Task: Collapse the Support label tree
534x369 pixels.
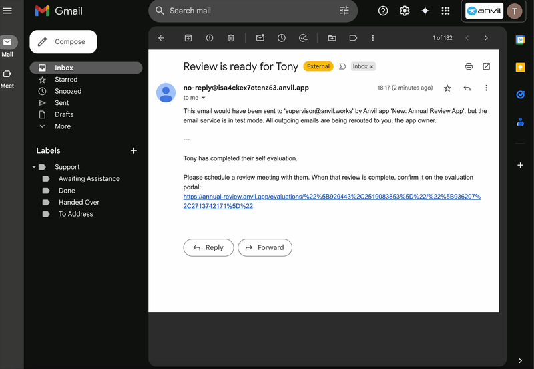Action: tap(34, 167)
